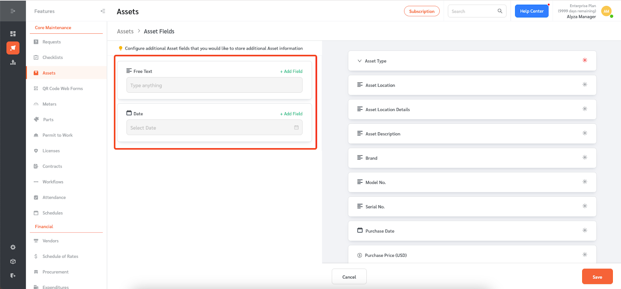Click the logout icon in left rail
This screenshot has width=621, height=289.
(x=13, y=275)
